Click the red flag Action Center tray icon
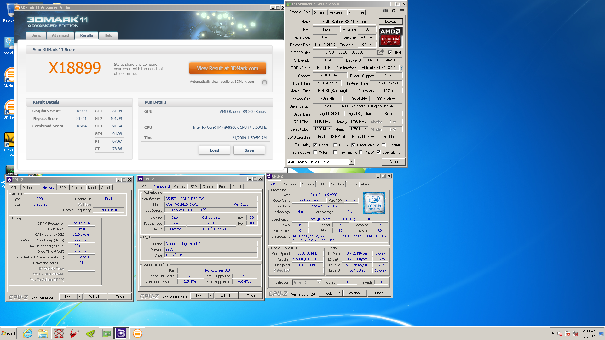Image resolution: width=605 pixels, height=340 pixels. pos(568,333)
